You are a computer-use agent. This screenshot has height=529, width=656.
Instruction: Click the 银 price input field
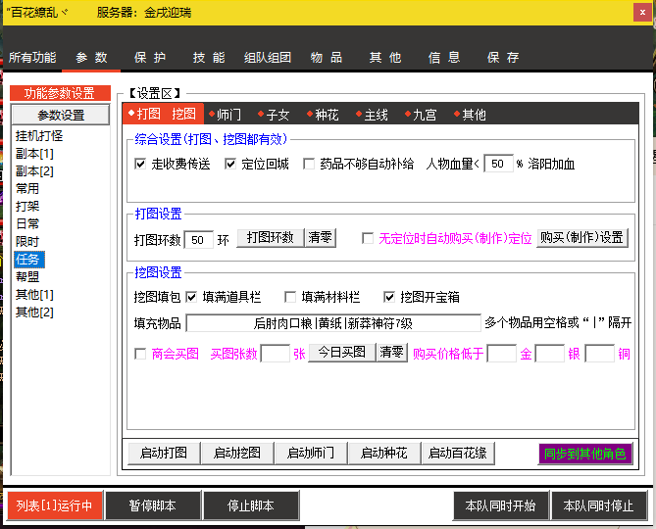(x=550, y=354)
